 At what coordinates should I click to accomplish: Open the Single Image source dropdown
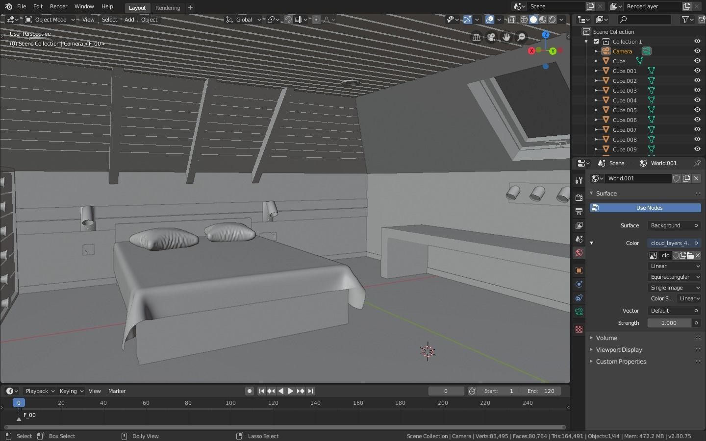pyautogui.click(x=674, y=288)
